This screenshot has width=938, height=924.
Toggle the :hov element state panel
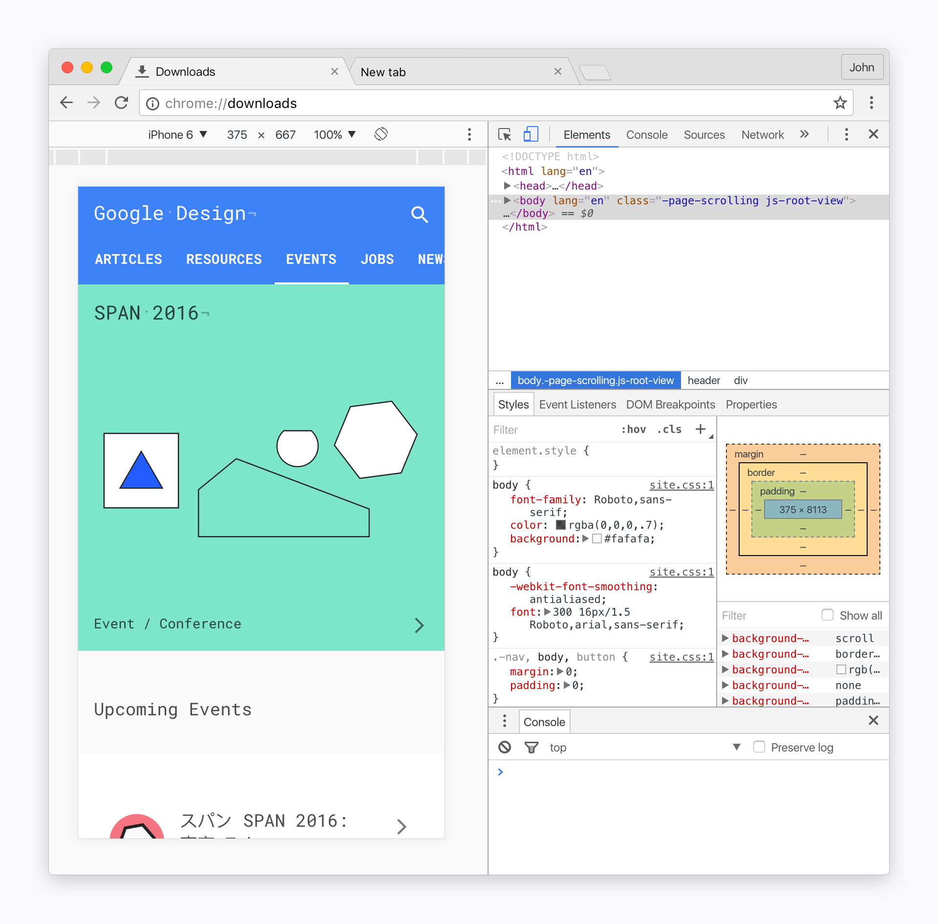click(x=634, y=429)
